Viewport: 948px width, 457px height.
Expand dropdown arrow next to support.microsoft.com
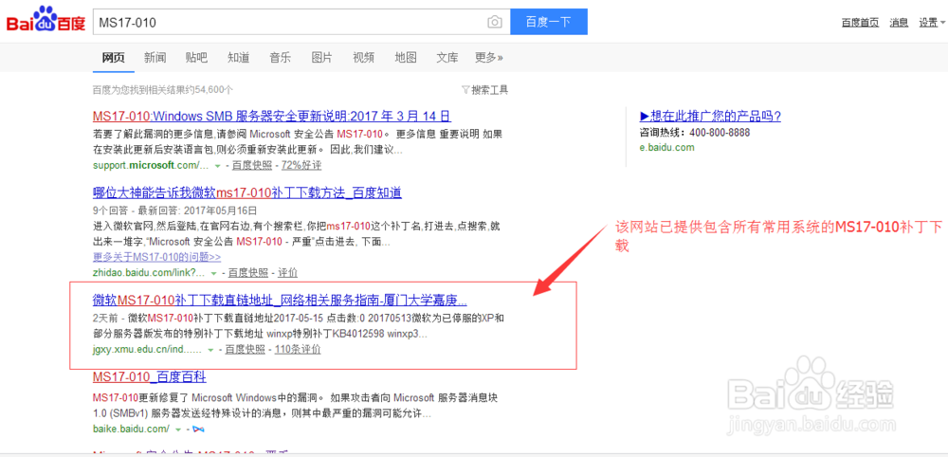pos(216,166)
